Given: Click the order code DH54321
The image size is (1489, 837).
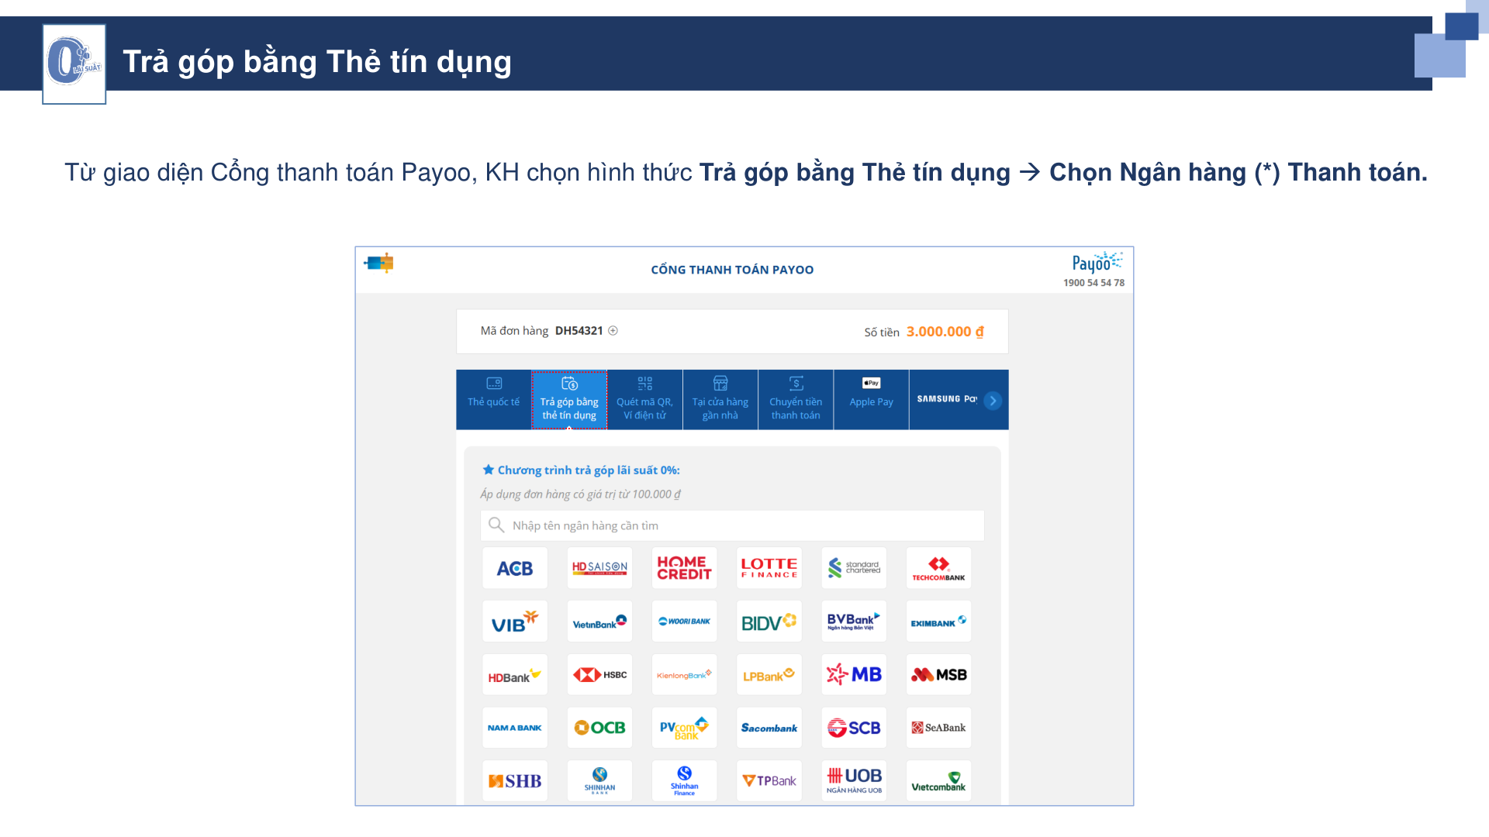Looking at the screenshot, I should (x=579, y=331).
